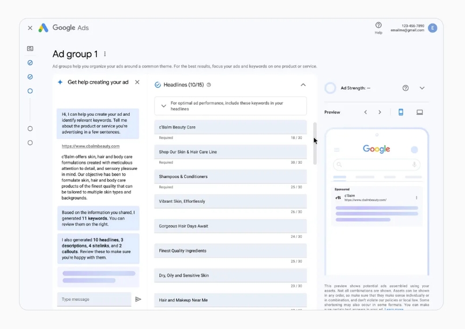Select the current blue circle step in the sidebar
Image resolution: width=465 pixels, height=329 pixels.
[x=30, y=91]
